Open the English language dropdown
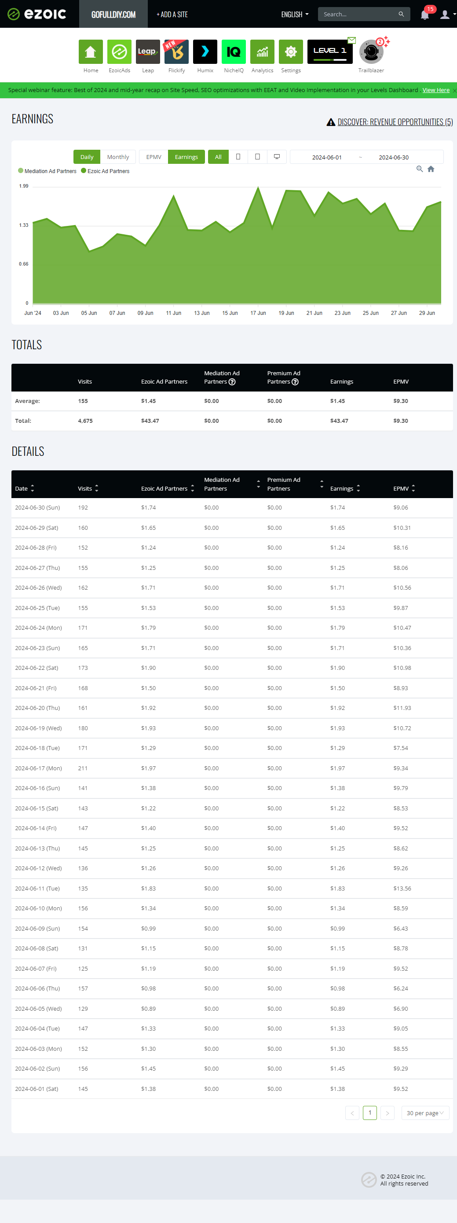 tap(295, 15)
